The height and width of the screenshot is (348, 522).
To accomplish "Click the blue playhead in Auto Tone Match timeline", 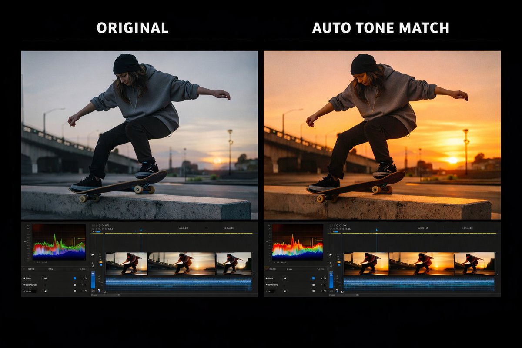I will pos(377,229).
